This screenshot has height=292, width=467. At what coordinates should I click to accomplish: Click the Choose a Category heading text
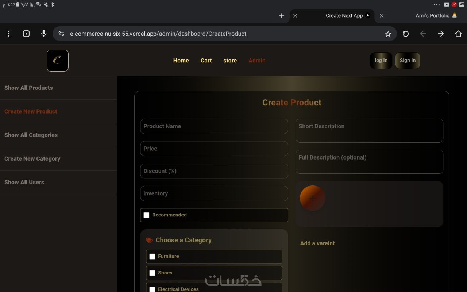point(184,240)
